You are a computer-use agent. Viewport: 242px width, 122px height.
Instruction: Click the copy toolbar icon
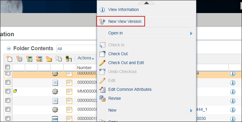click(x=59, y=58)
